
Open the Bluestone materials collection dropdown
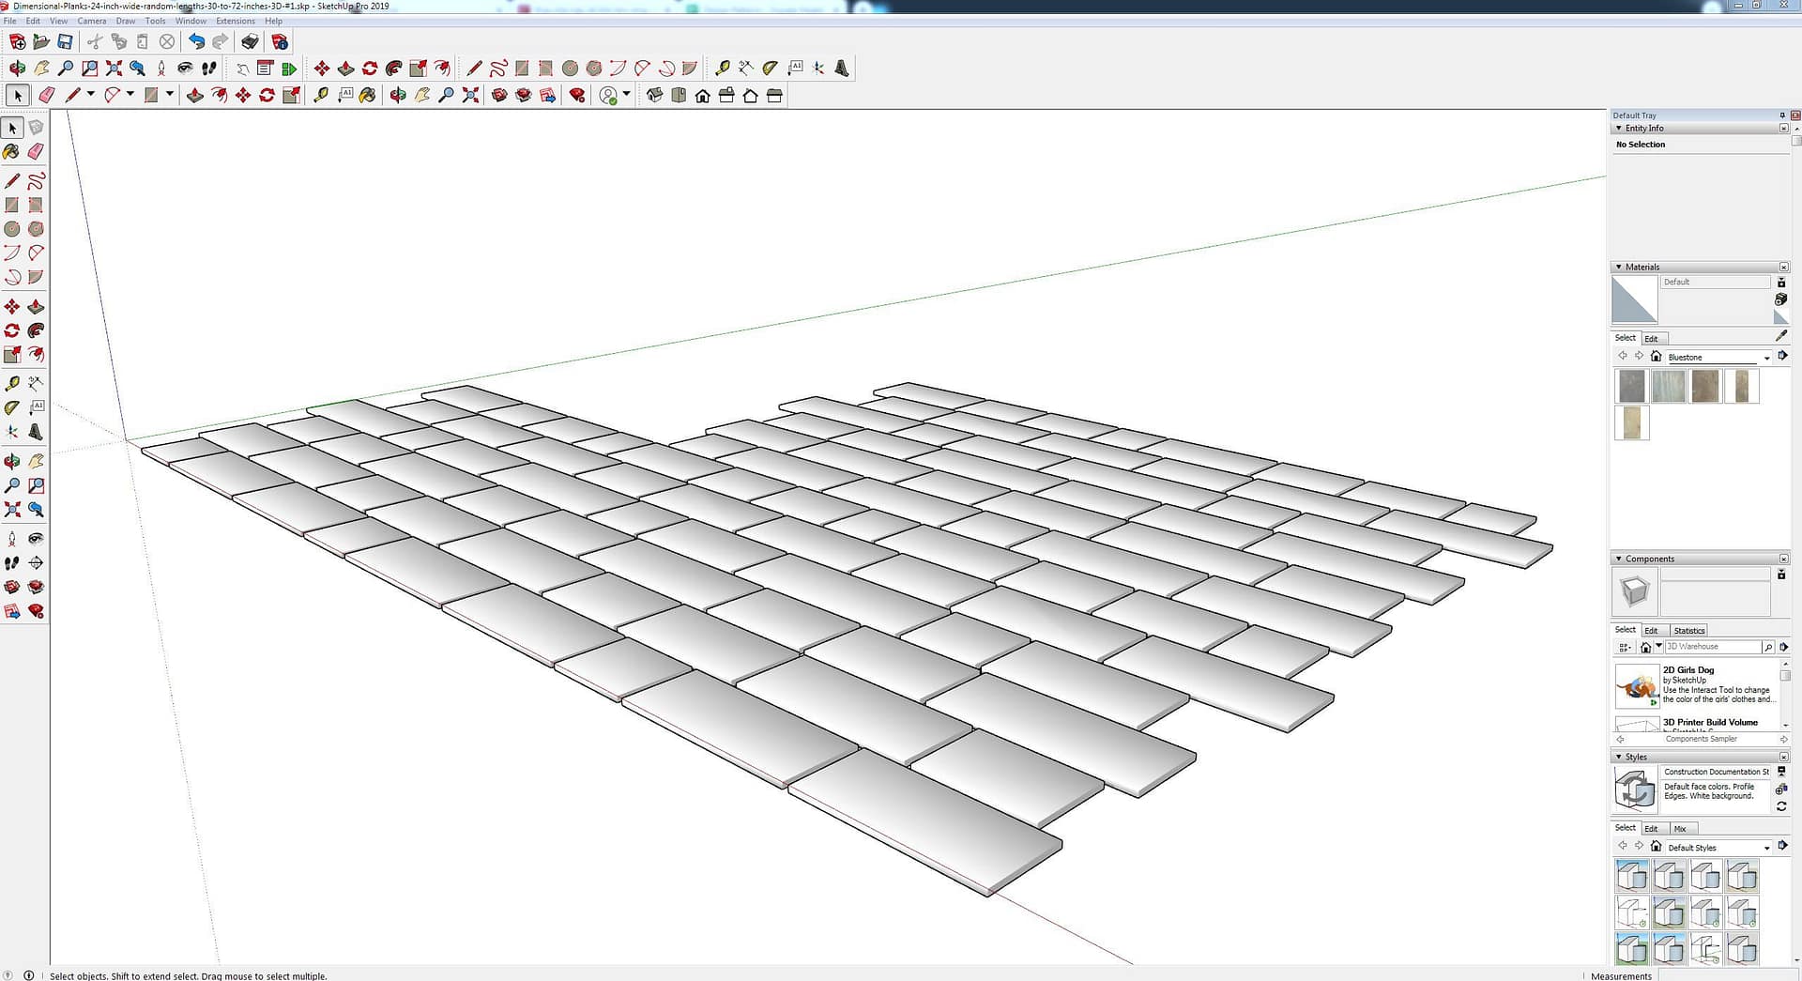click(1765, 358)
